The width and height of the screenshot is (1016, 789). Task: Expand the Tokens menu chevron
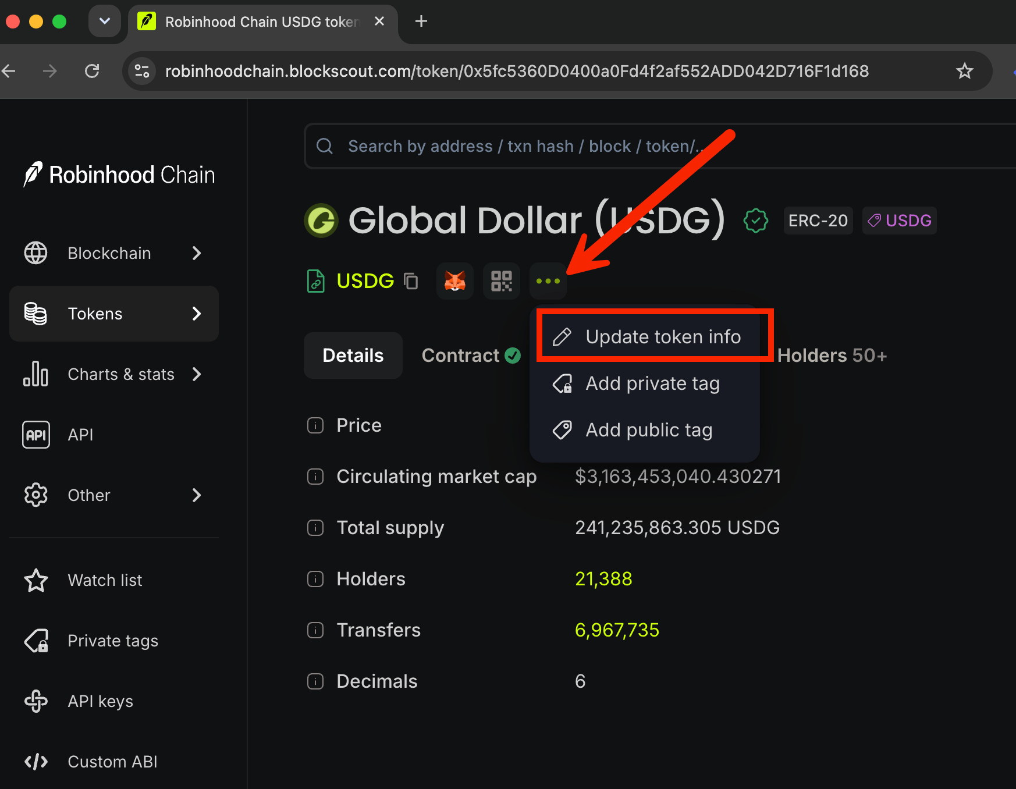point(197,314)
